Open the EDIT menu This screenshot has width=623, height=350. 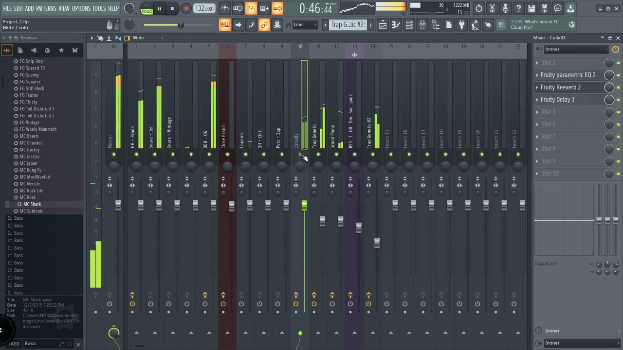[18, 8]
